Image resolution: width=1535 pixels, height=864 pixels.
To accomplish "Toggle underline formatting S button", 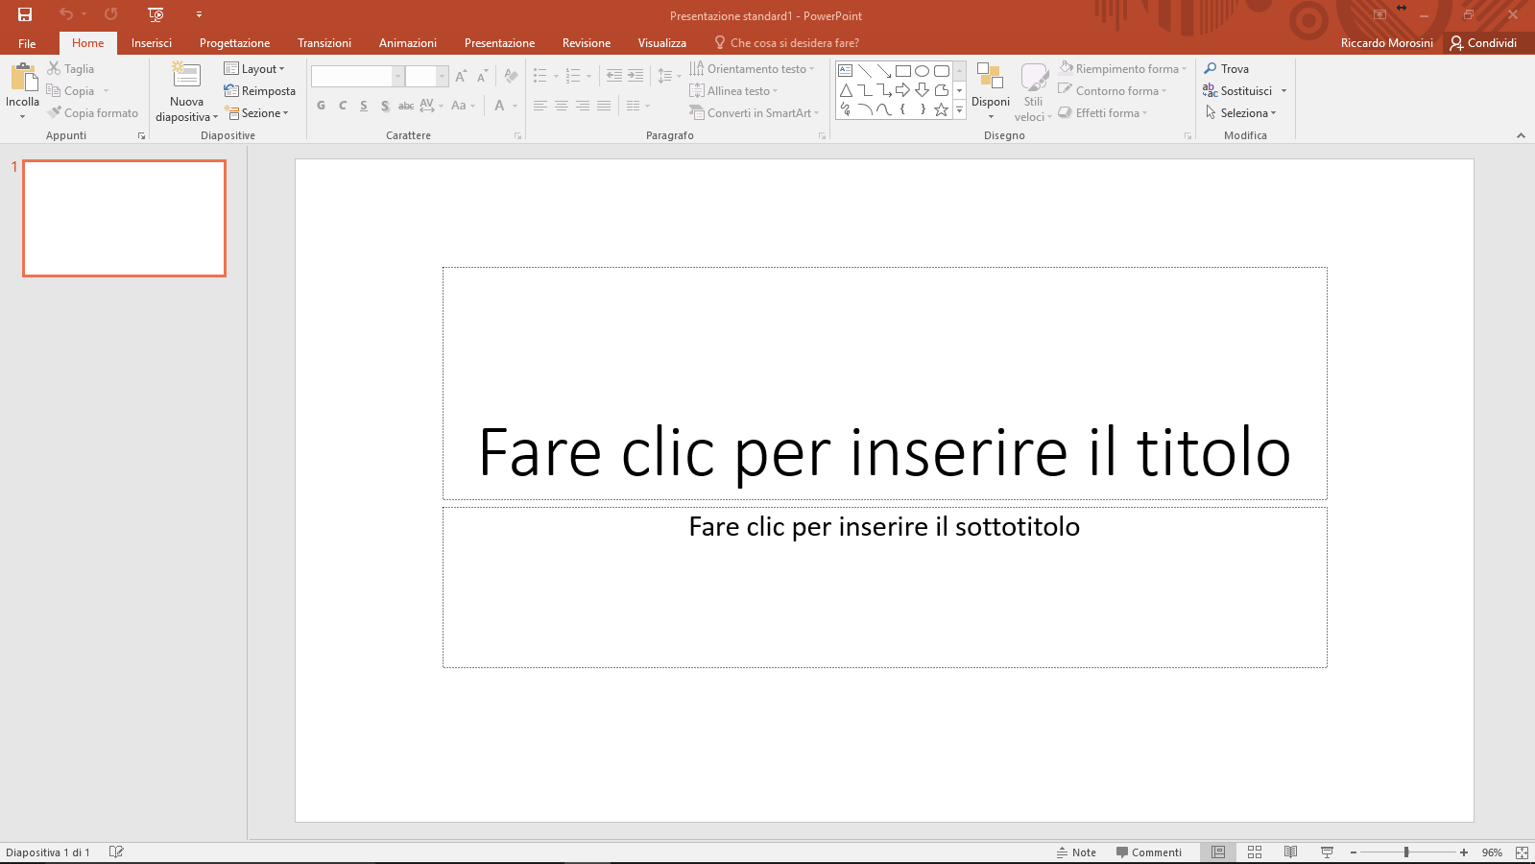I will (x=364, y=106).
